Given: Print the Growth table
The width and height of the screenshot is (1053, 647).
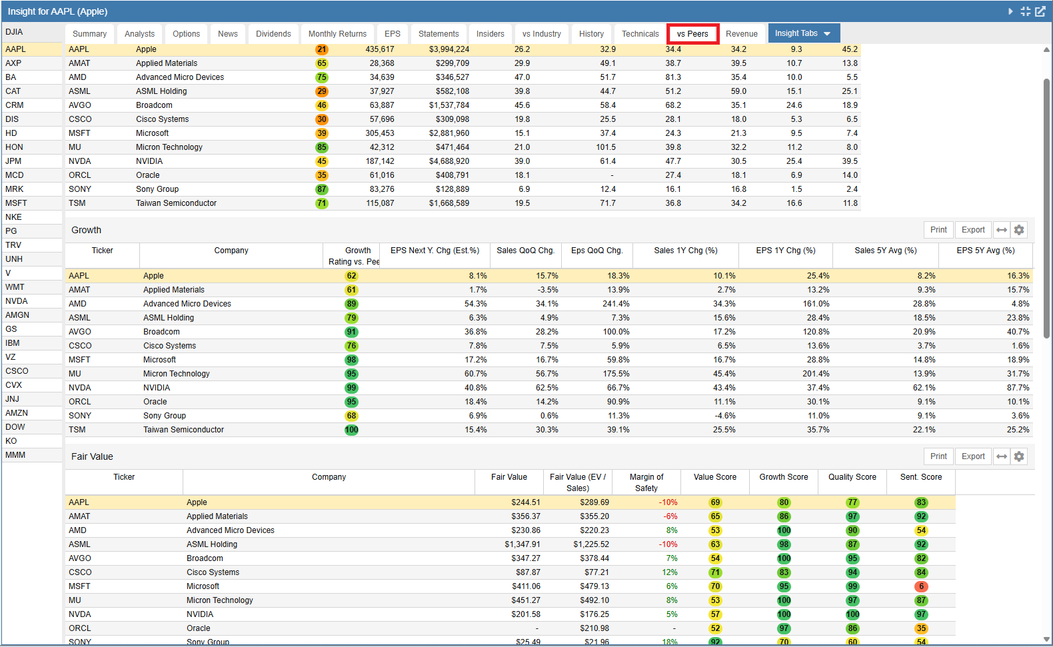Looking at the screenshot, I should click(x=938, y=230).
